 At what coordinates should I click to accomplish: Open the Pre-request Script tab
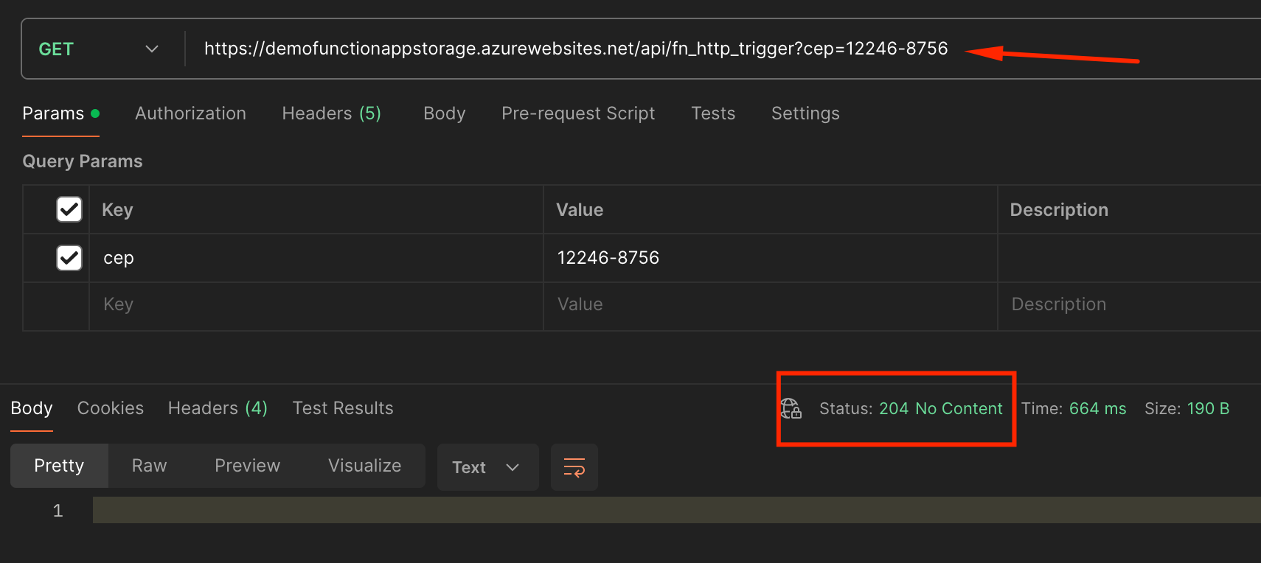coord(578,113)
